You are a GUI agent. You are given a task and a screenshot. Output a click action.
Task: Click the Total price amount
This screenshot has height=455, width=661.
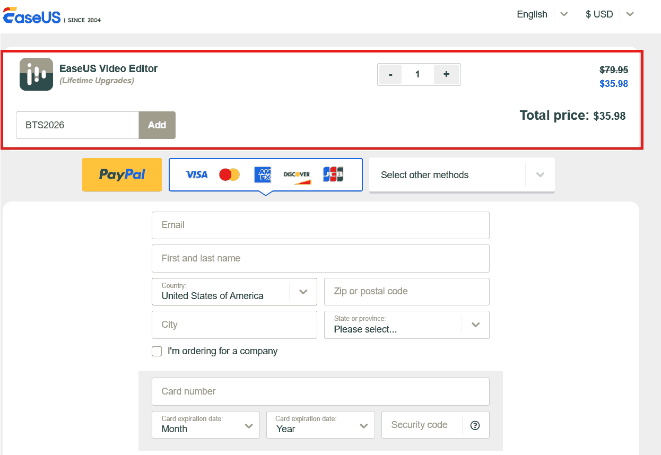click(x=610, y=116)
